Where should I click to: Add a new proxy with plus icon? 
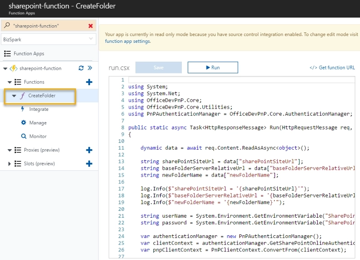click(89, 150)
